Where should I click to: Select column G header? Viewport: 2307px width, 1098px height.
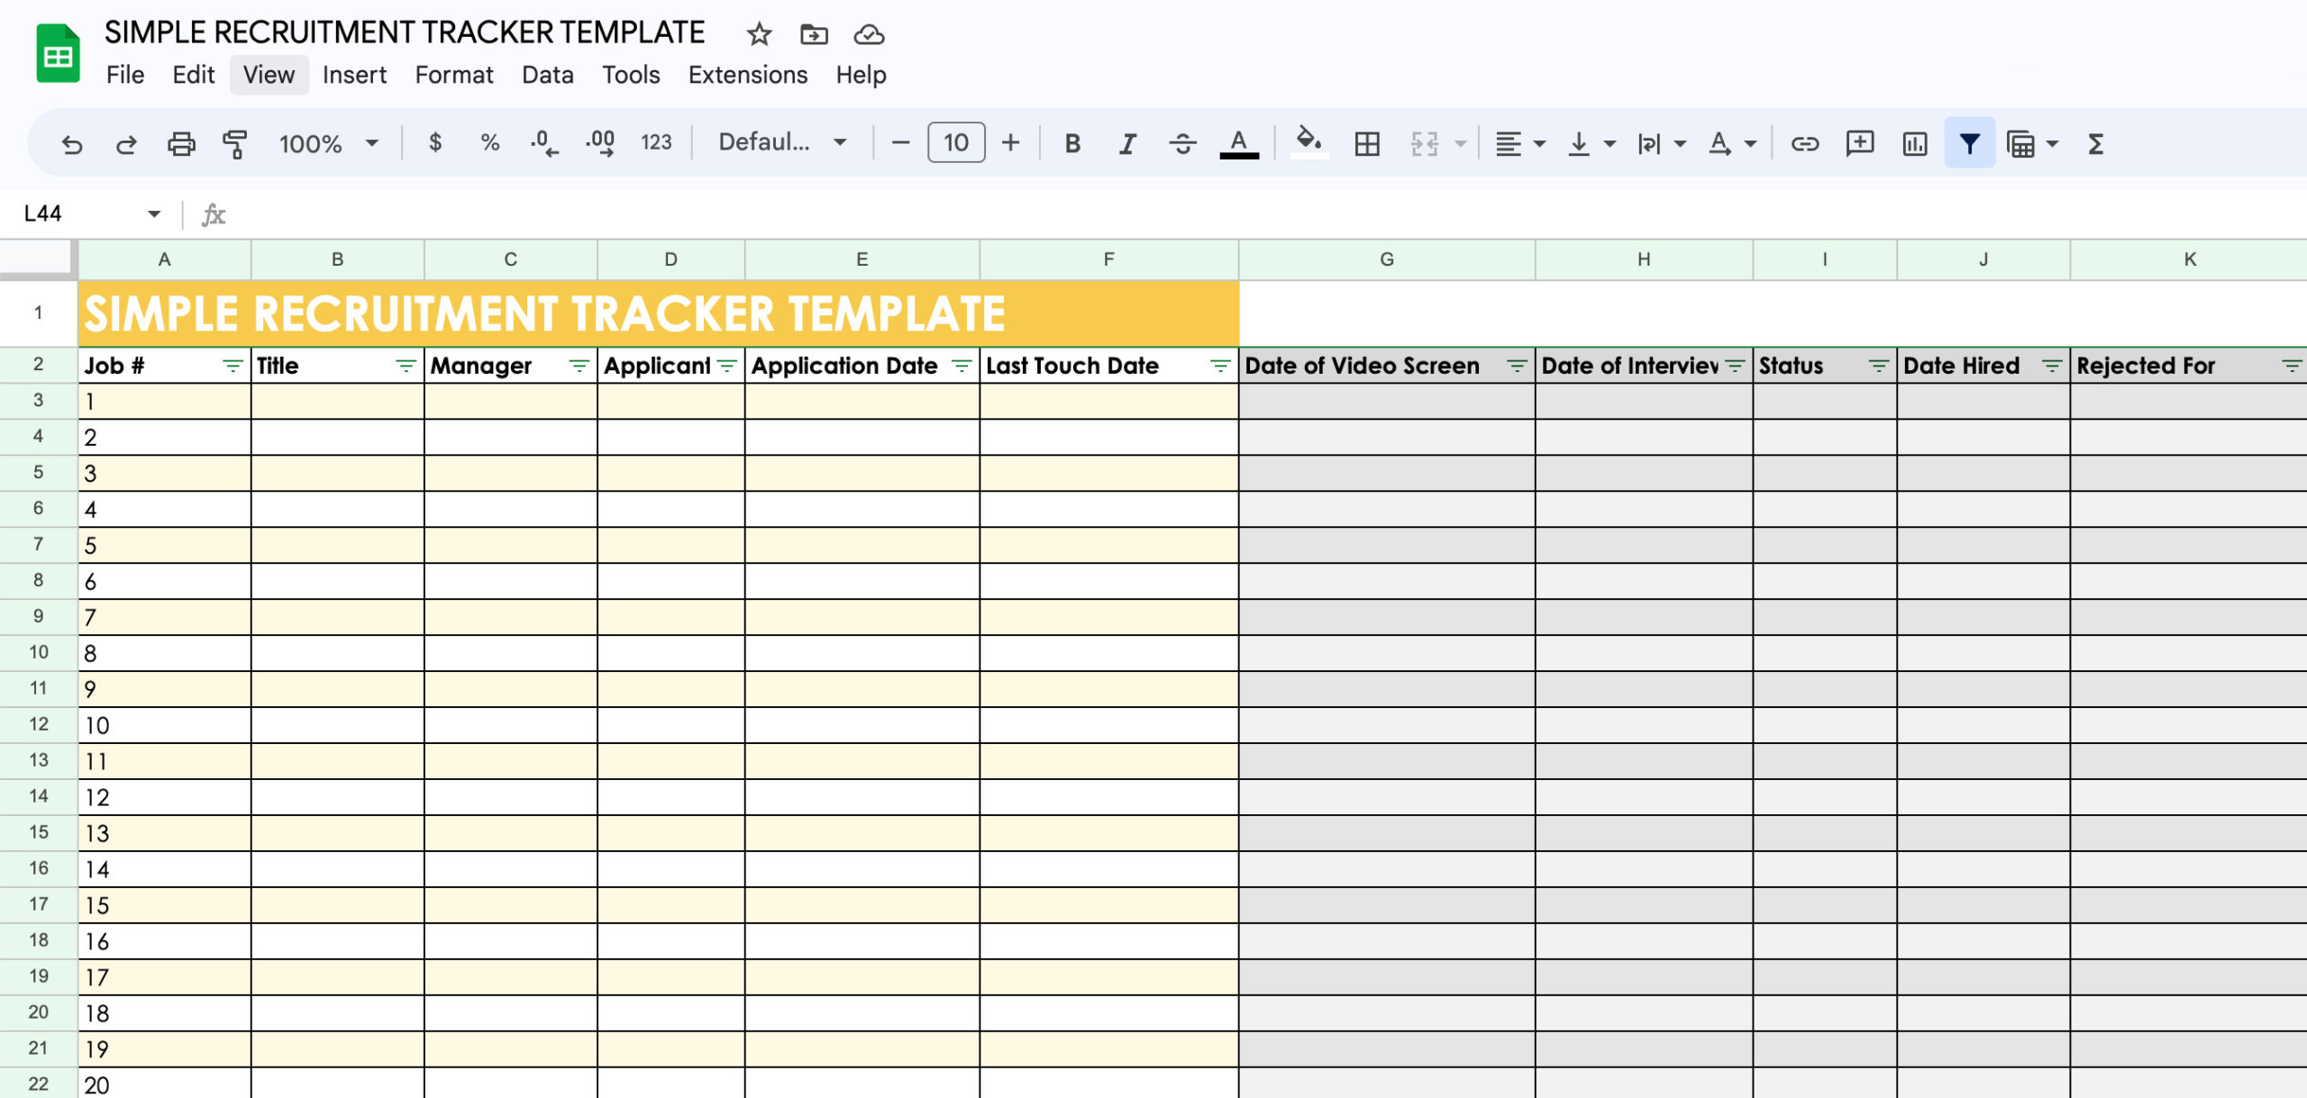(1387, 259)
